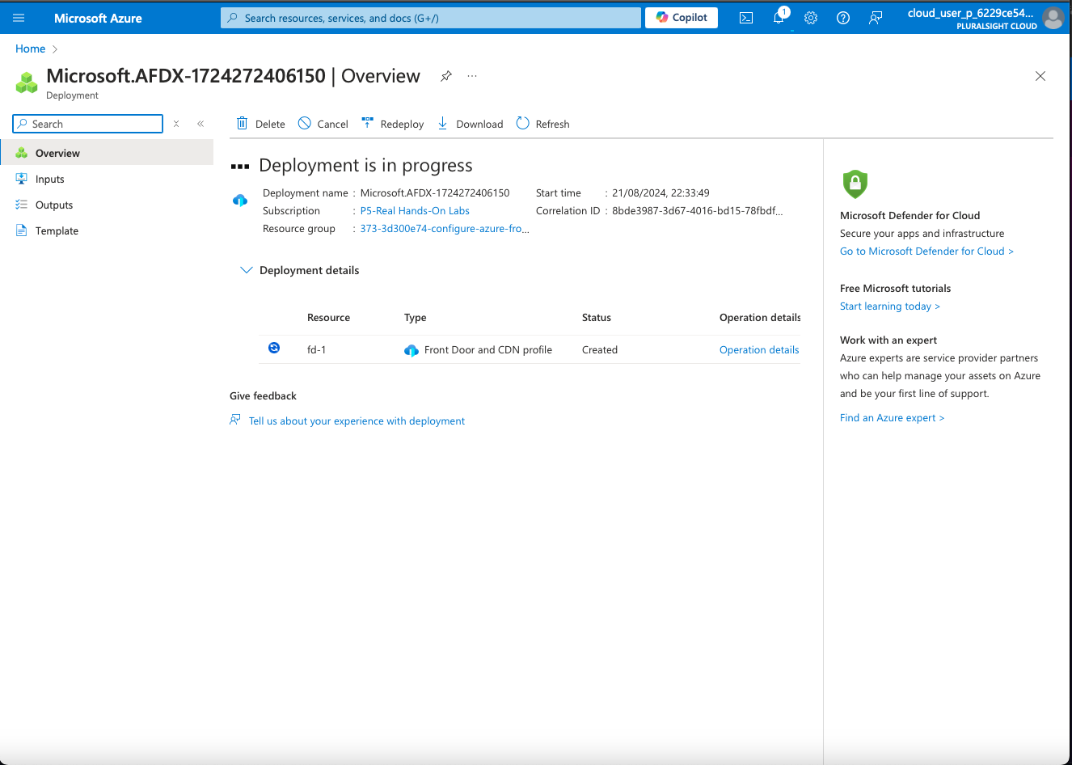Select Overview in the left menu
The width and height of the screenshot is (1072, 765).
tap(107, 153)
